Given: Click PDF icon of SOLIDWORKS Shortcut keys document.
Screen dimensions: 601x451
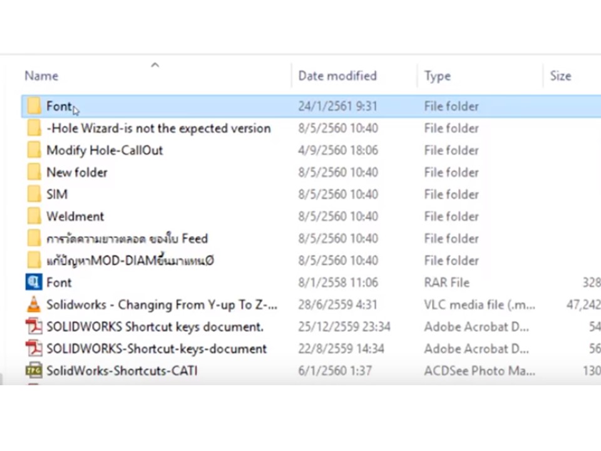Looking at the screenshot, I should click(x=34, y=326).
